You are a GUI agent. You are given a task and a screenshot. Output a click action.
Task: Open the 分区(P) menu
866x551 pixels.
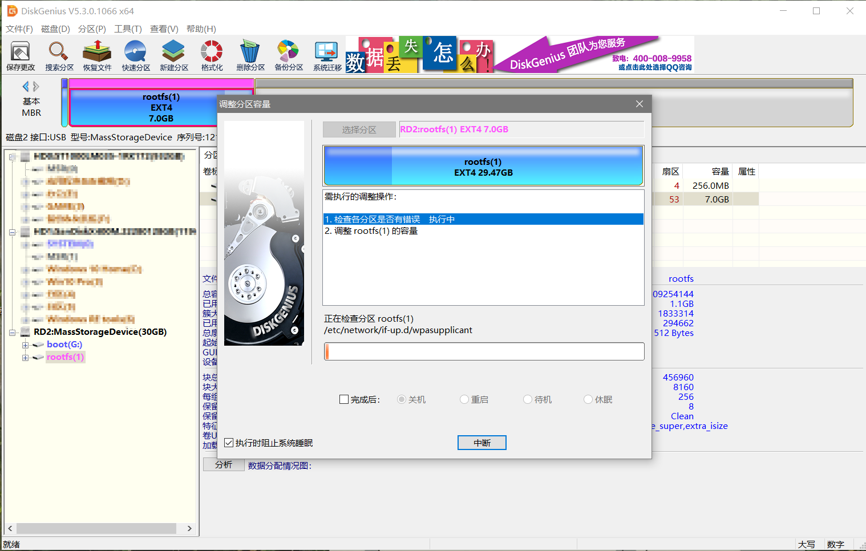[92, 29]
